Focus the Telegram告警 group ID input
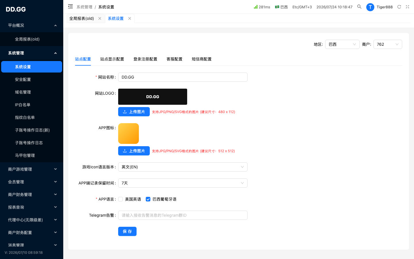 click(183, 215)
